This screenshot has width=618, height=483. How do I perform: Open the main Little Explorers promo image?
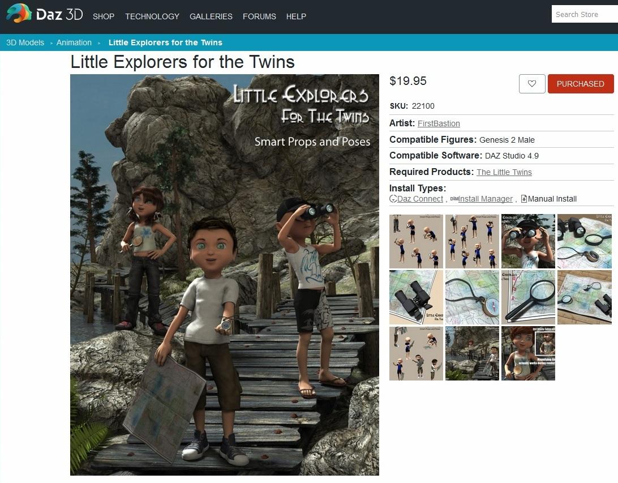click(225, 275)
